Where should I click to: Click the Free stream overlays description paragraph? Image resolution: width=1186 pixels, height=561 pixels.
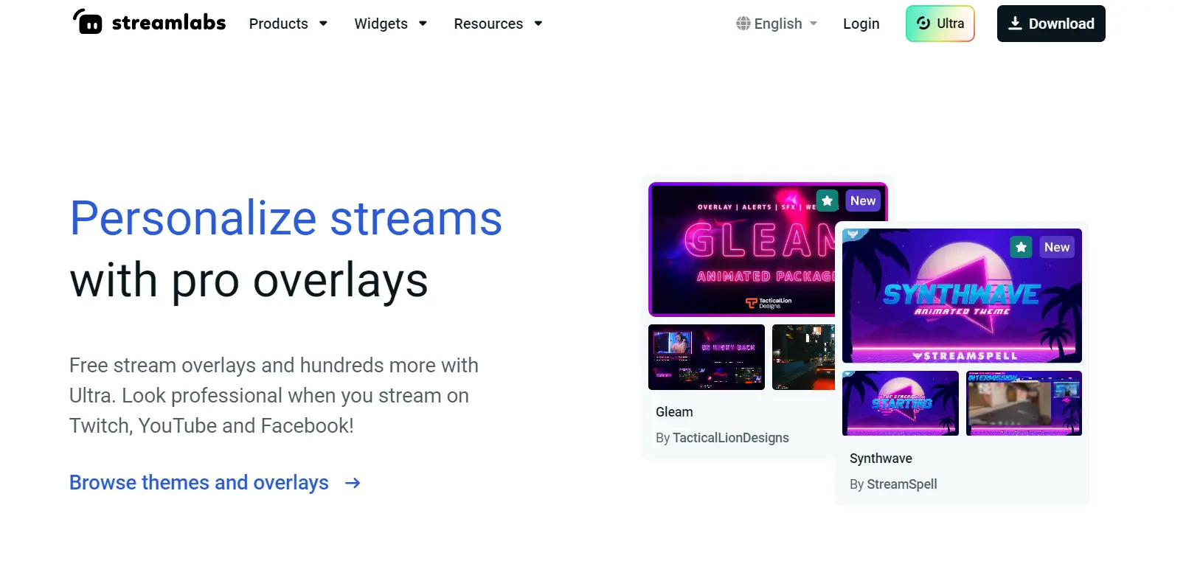click(274, 395)
